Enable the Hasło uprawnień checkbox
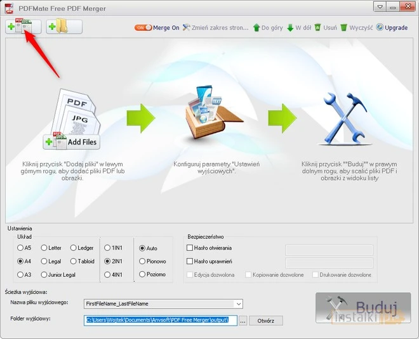The width and height of the screenshot is (419, 339). [190, 261]
